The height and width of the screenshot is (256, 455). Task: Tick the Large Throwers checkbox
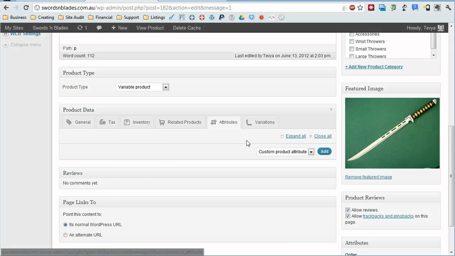[x=352, y=57]
